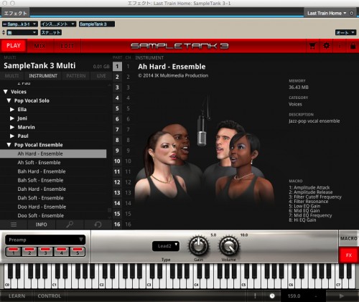Click the info 'i' icon in red header
Viewport: 359px width, 302px height.
pyautogui.click(x=340, y=46)
